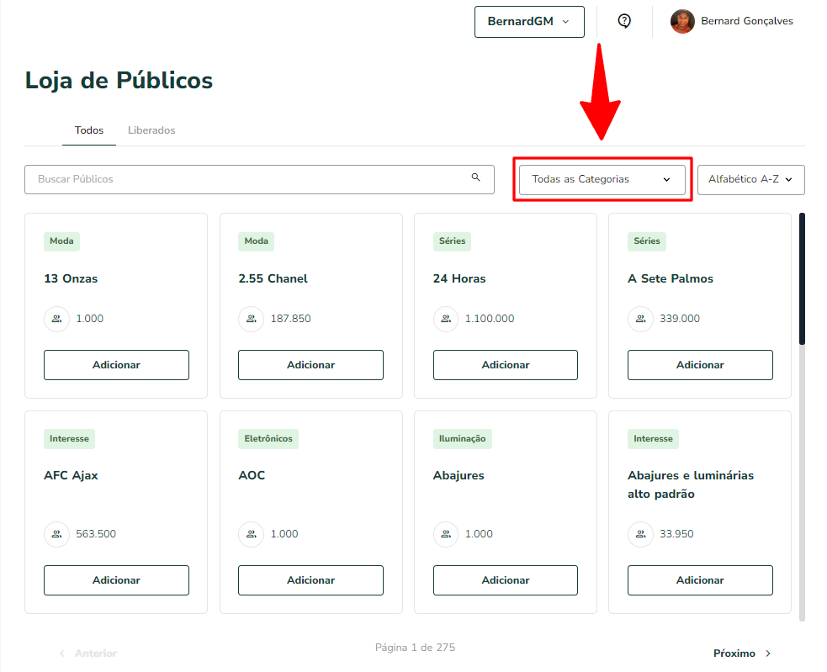Click the search magnifier icon
The height and width of the screenshot is (672, 827).
pyautogui.click(x=475, y=177)
